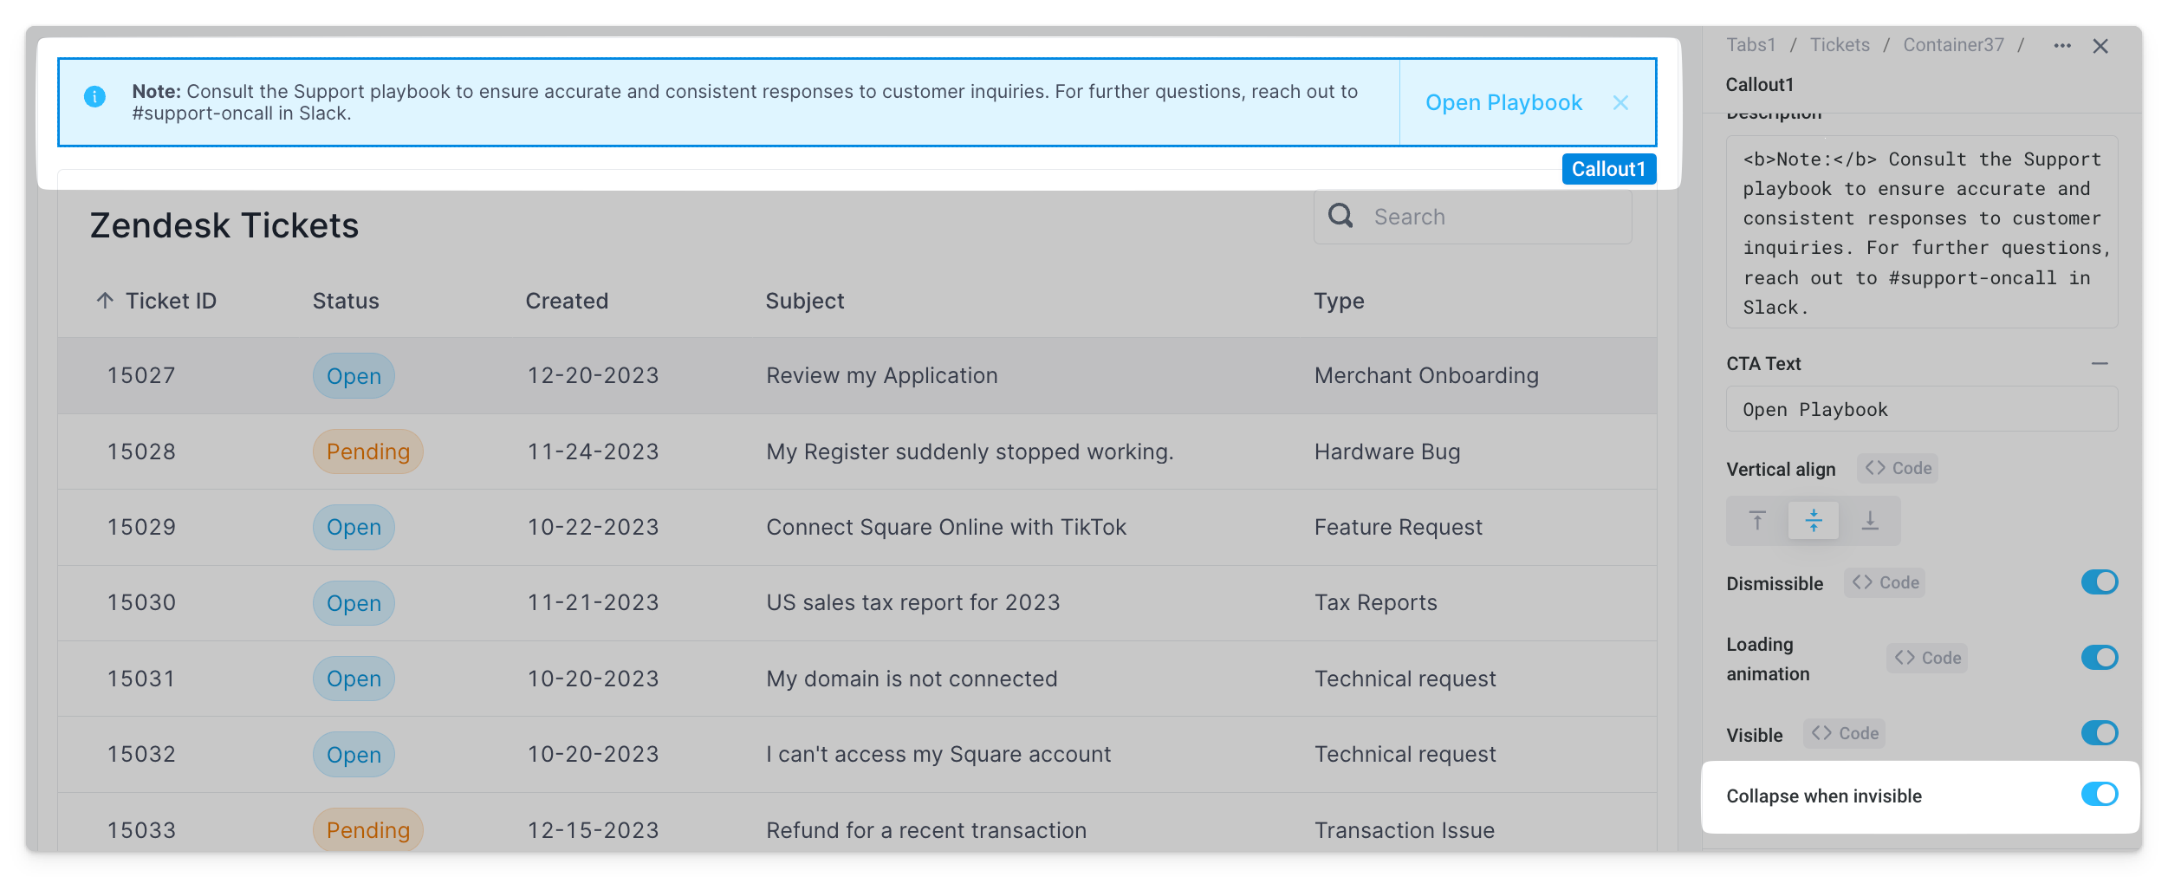Toggle the Visible switch
The width and height of the screenshot is (2168, 877).
2099,733
